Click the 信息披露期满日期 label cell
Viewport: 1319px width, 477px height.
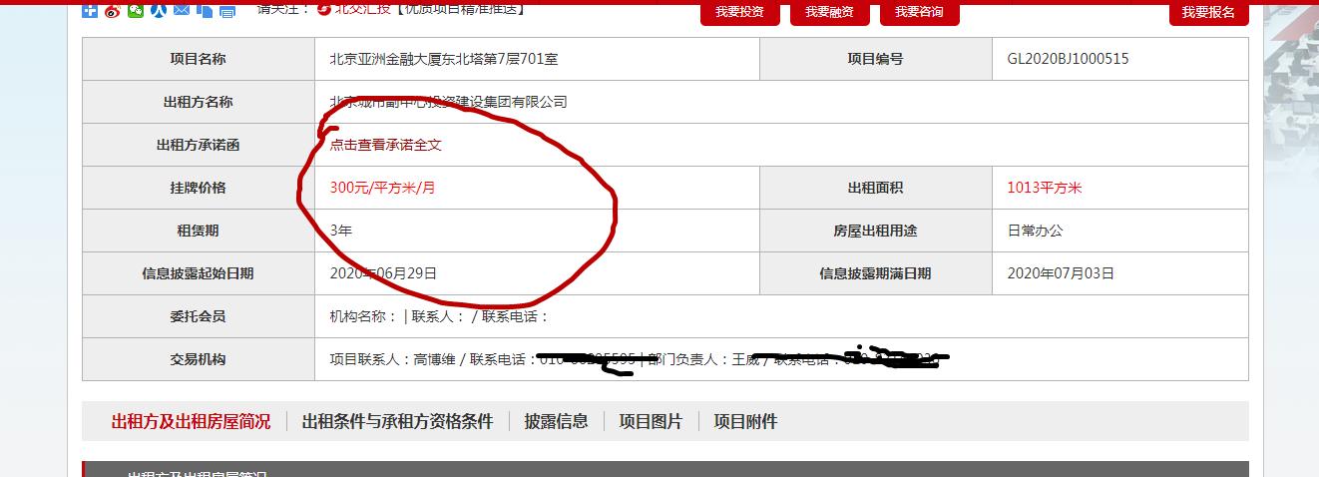tap(876, 273)
